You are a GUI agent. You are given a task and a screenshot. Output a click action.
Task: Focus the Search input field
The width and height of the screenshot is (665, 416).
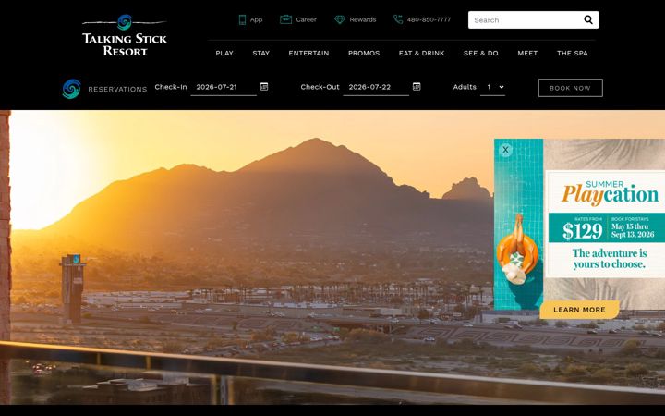[x=526, y=20]
